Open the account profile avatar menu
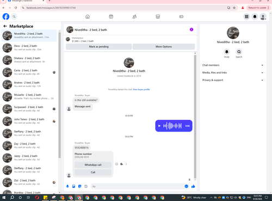272x201 pixels. [x=263, y=17]
